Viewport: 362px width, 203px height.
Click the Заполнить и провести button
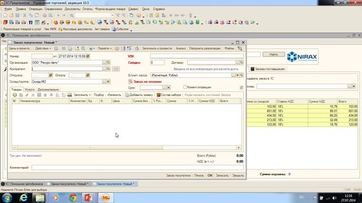tap(157, 48)
